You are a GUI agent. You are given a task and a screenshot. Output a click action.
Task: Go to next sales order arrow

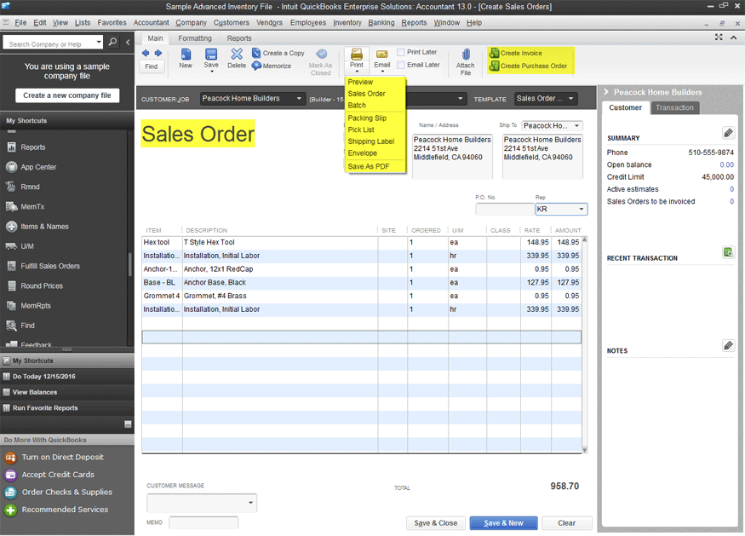(158, 54)
